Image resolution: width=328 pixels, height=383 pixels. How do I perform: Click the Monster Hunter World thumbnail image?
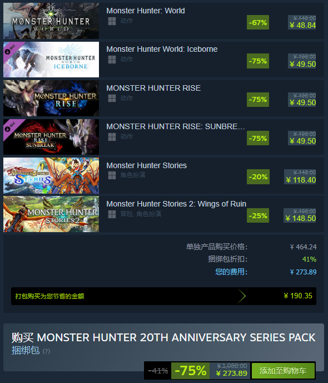(x=51, y=21)
